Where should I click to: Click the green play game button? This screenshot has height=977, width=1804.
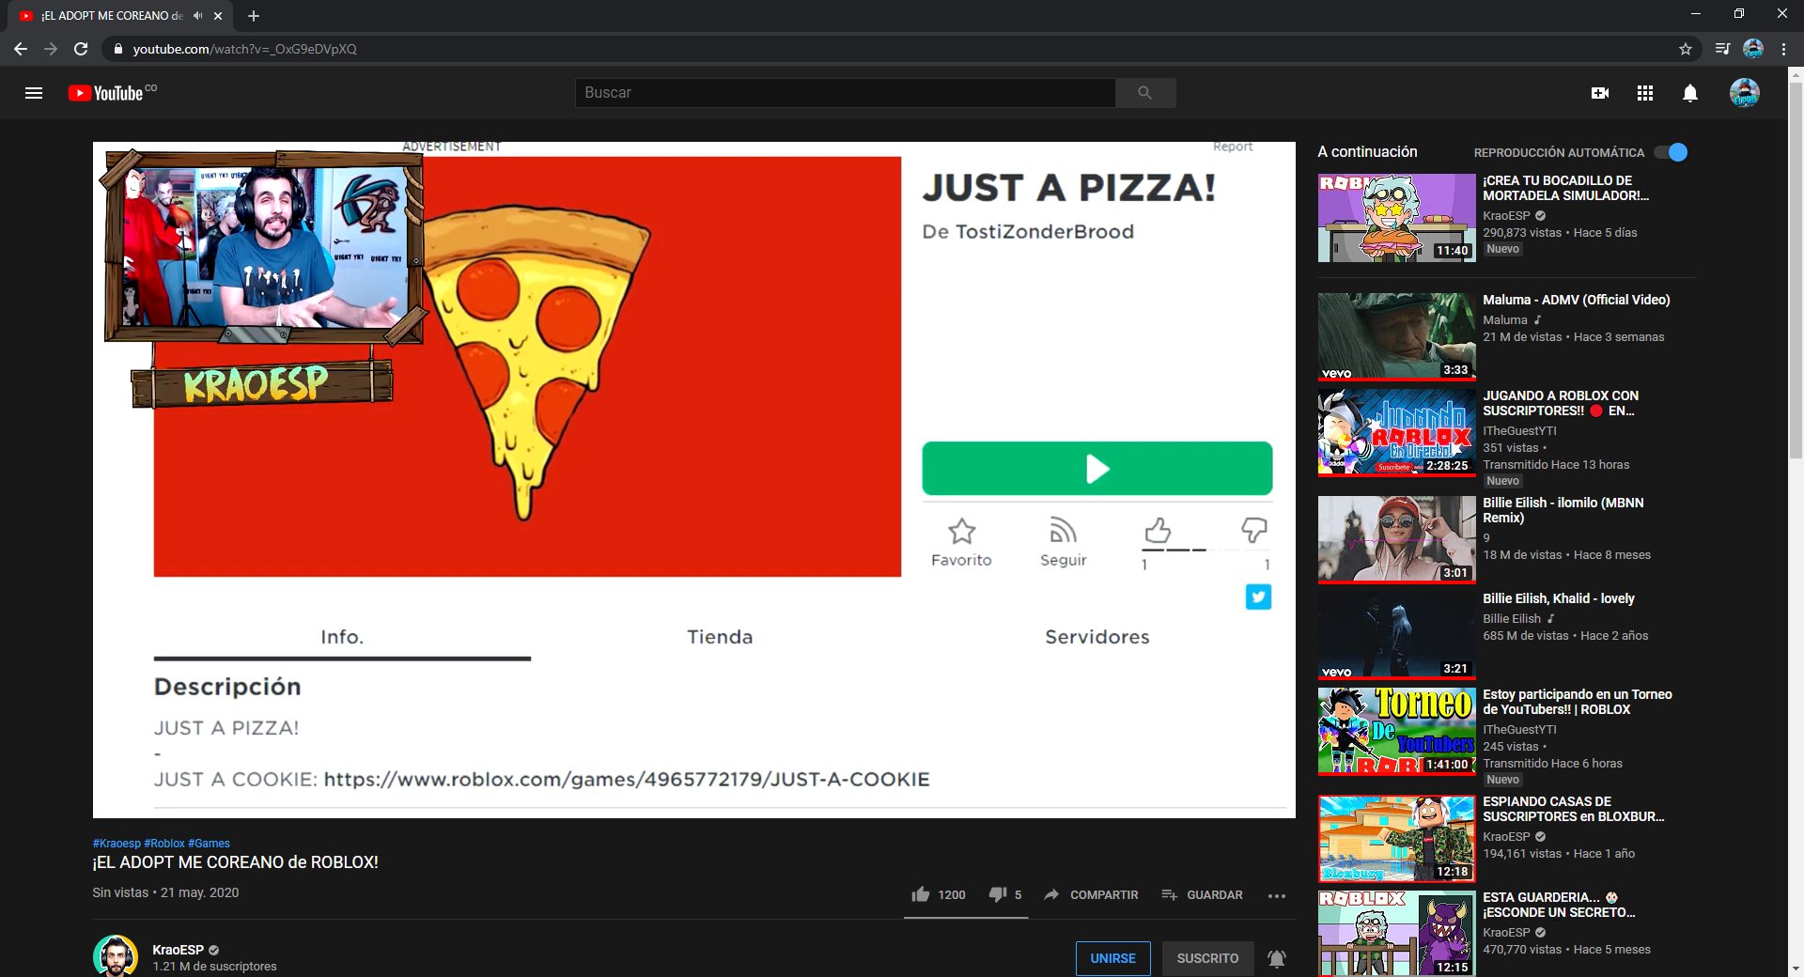(1097, 468)
